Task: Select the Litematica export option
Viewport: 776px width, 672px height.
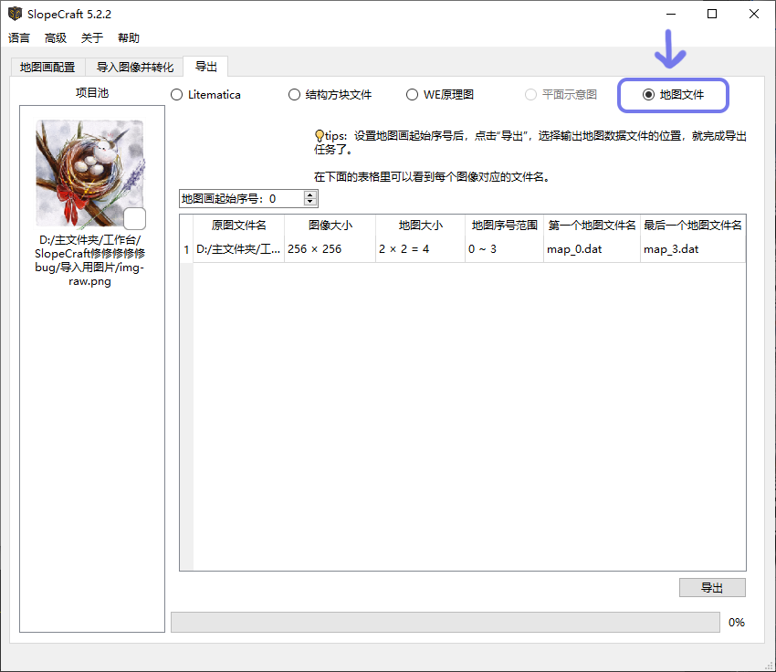Action: pos(177,95)
